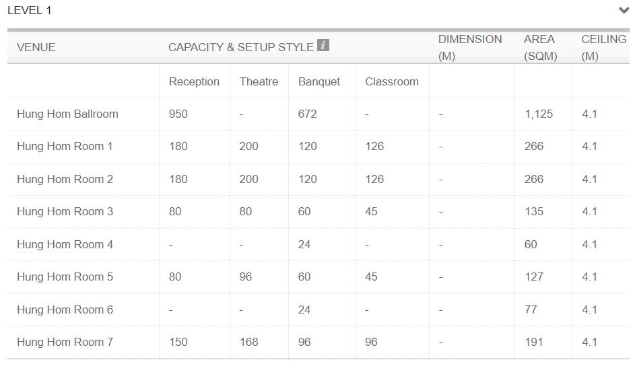Click the Banquet column header
This screenshot has height=366, width=635.
pyautogui.click(x=319, y=81)
